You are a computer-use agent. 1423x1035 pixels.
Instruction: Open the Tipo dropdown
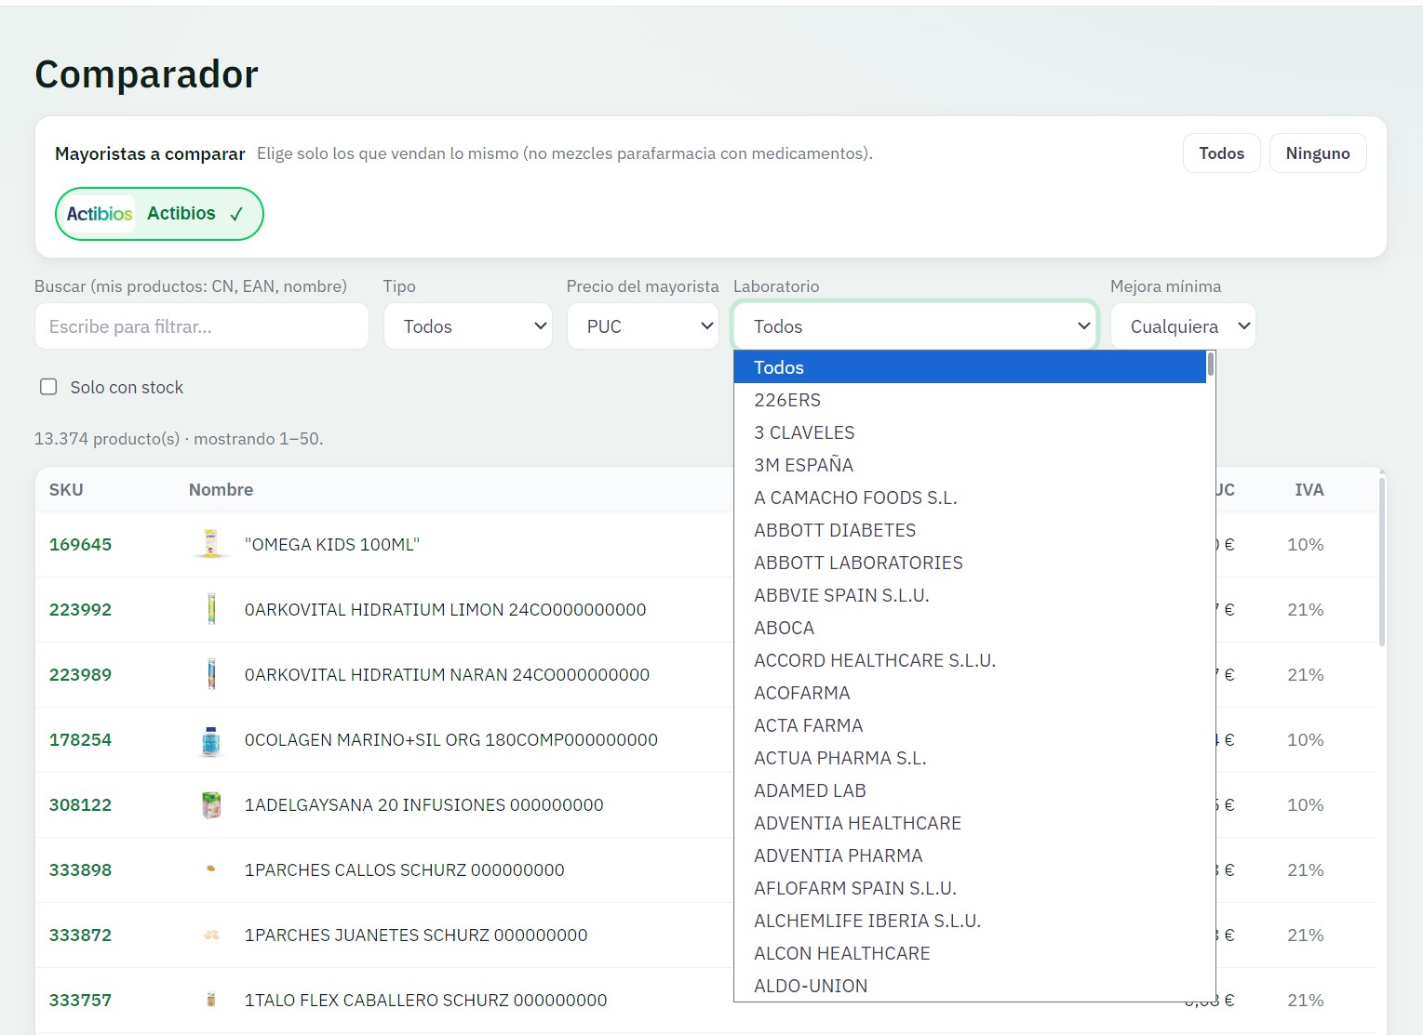click(468, 326)
